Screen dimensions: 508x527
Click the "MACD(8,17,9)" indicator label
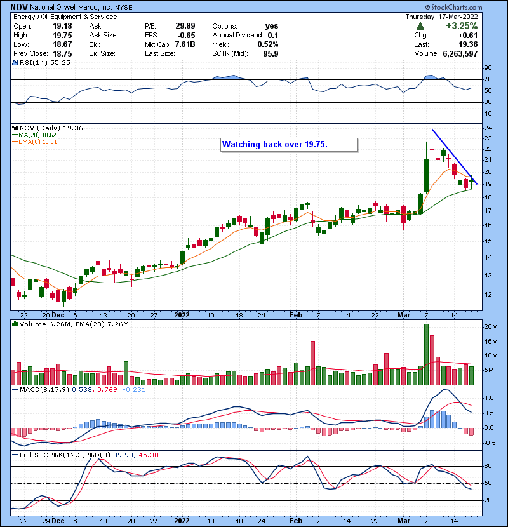pos(44,389)
